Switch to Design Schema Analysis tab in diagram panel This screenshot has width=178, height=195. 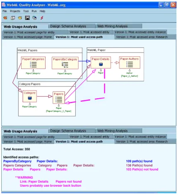pos(72,26)
